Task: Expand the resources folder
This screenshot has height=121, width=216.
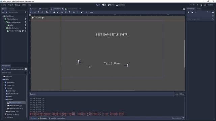Action: pos(4,85)
